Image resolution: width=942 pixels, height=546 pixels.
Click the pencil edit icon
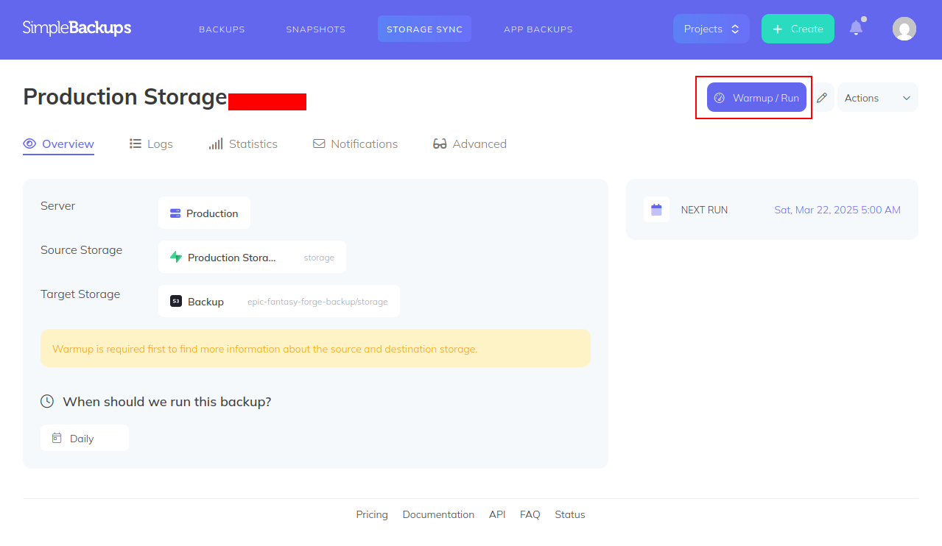pos(822,98)
